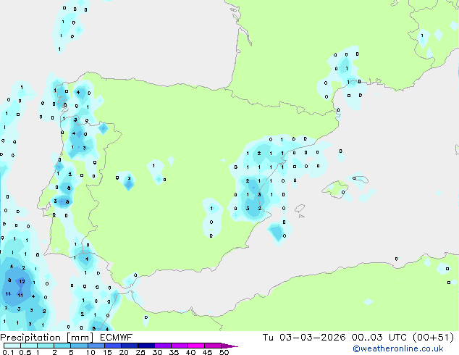The image size is (459, 355).
Task: Pick the 15–20 mm legend color swatch
Action: (x=113, y=346)
